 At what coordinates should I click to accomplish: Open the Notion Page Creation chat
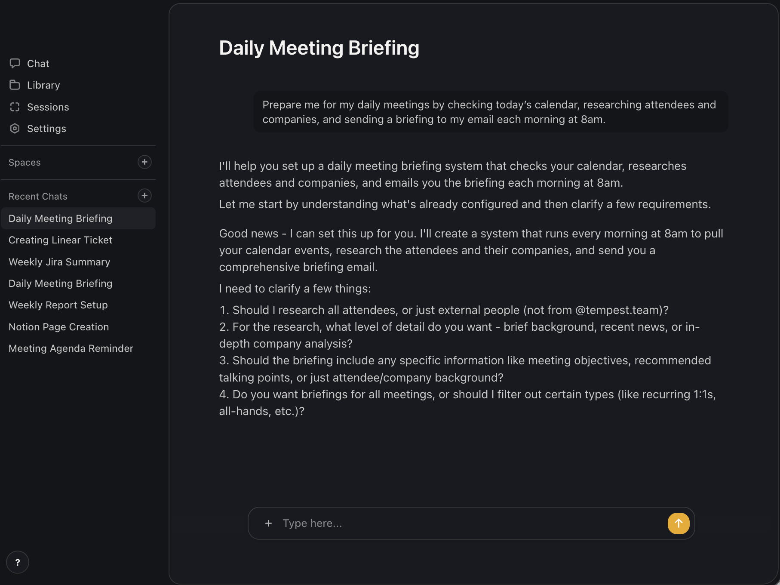(59, 327)
